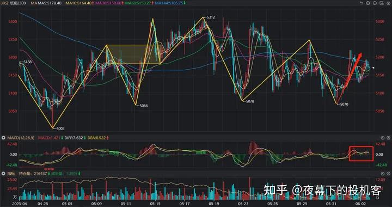Image resolution: width=392 pixels, height=207 pixels.
Task: Collapse the MACD panel using its left circle icon
Action: tap(3, 138)
